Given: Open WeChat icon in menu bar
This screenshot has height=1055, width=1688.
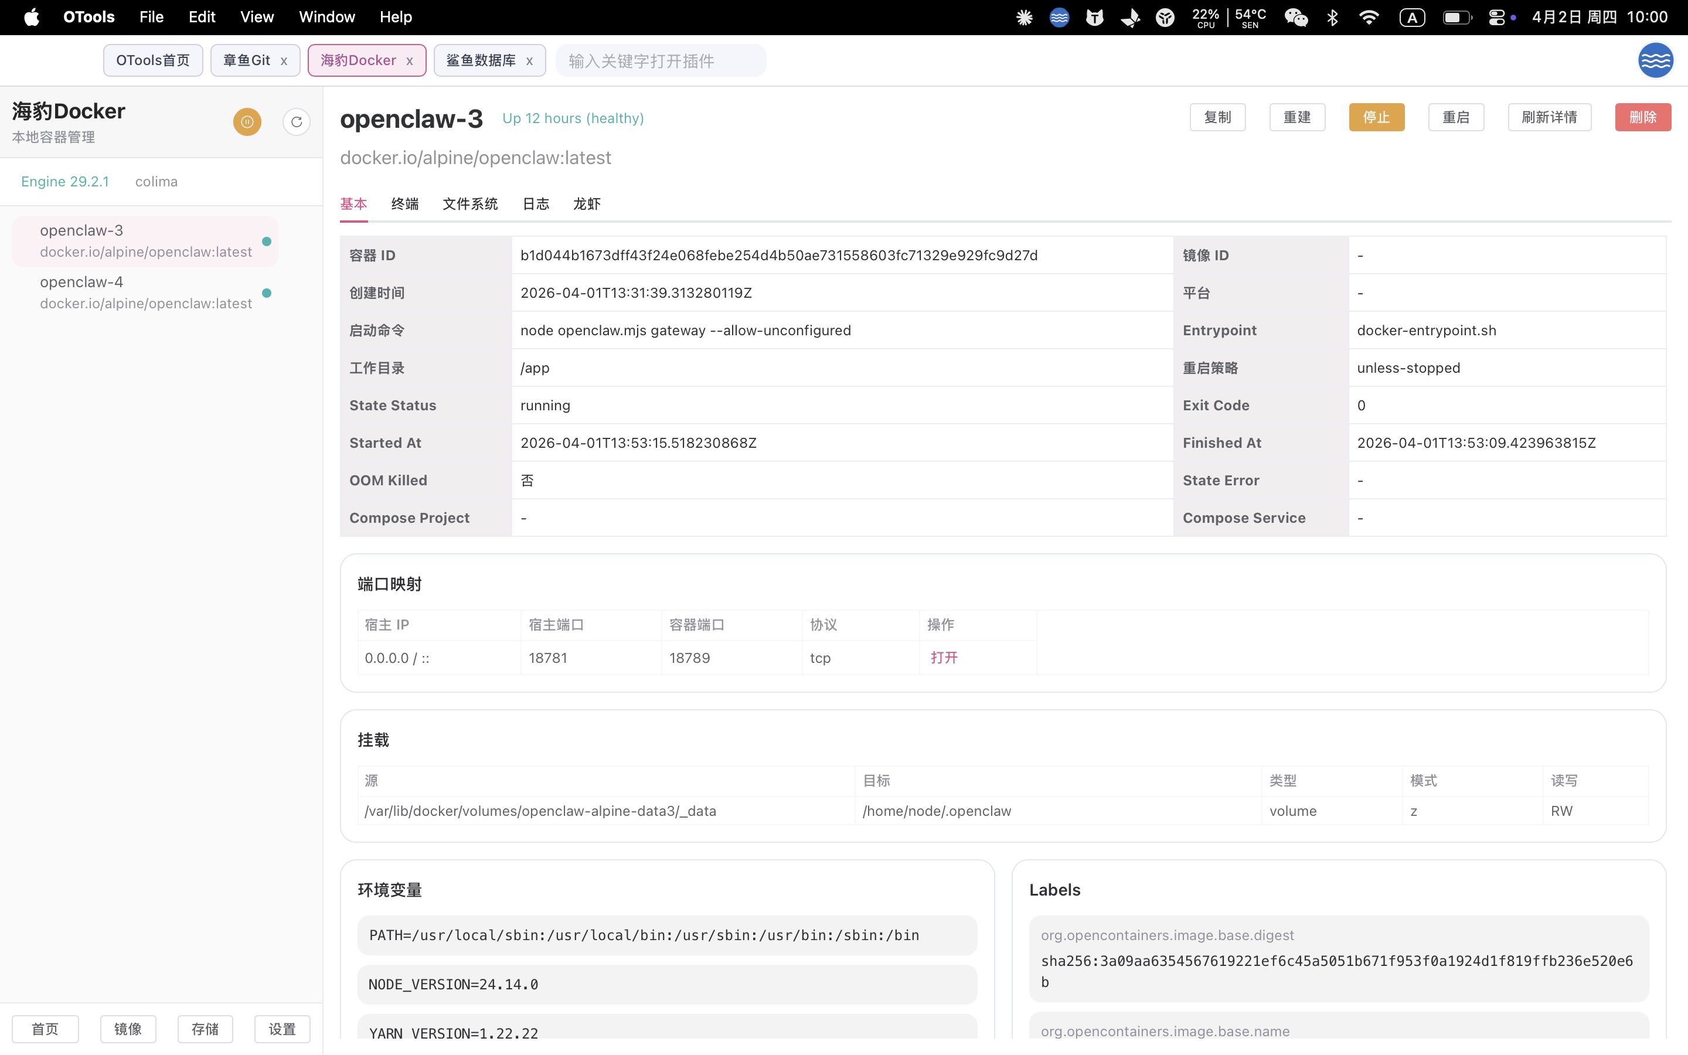Looking at the screenshot, I should [x=1295, y=18].
